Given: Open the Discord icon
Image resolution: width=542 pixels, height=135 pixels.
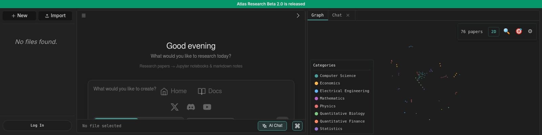Looking at the screenshot, I should click(191, 107).
